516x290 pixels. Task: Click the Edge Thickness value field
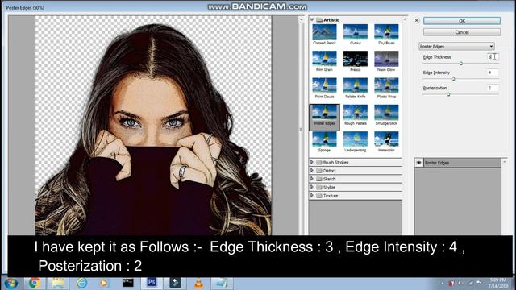click(x=493, y=57)
